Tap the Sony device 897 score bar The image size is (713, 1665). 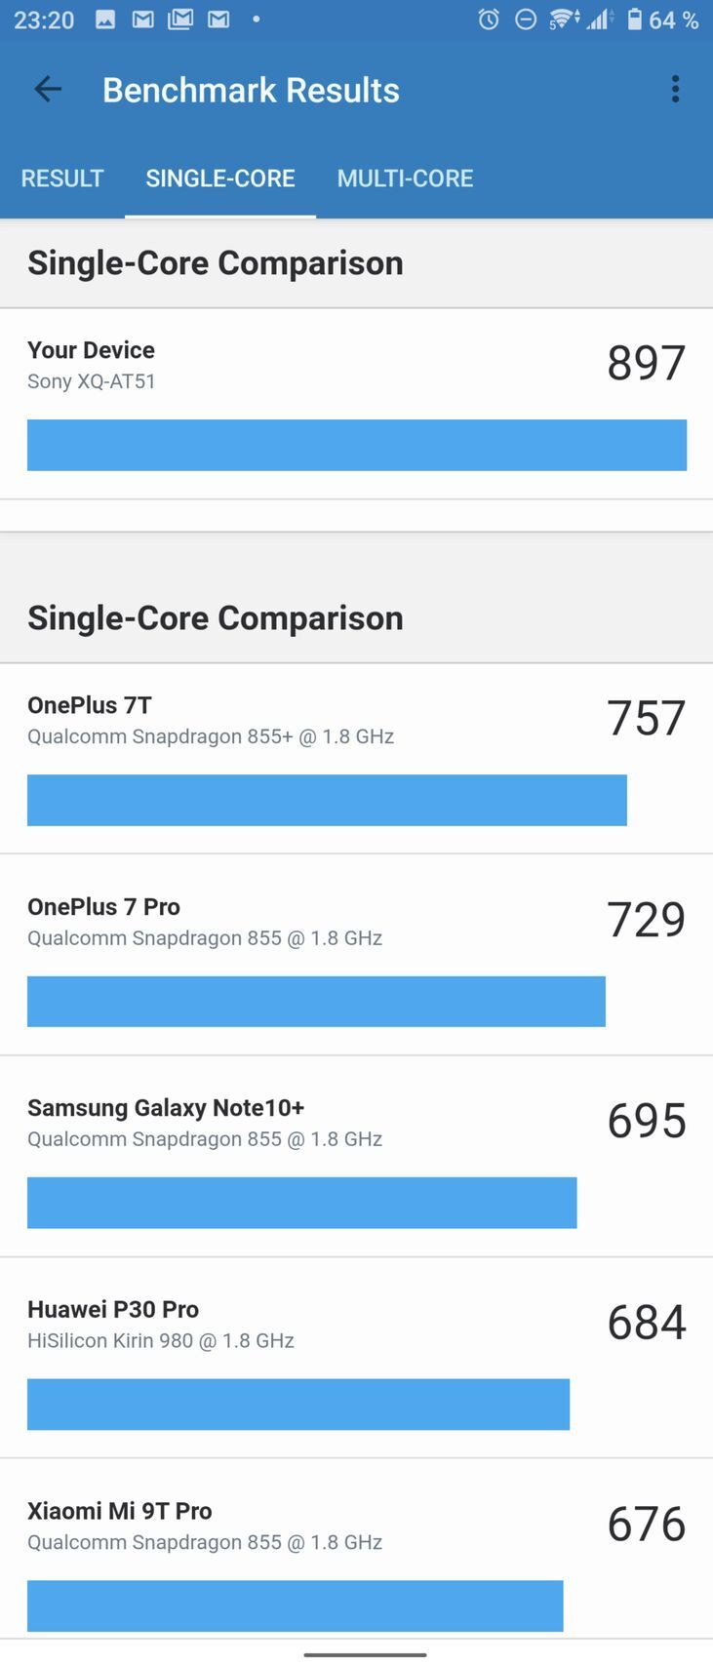(x=356, y=445)
